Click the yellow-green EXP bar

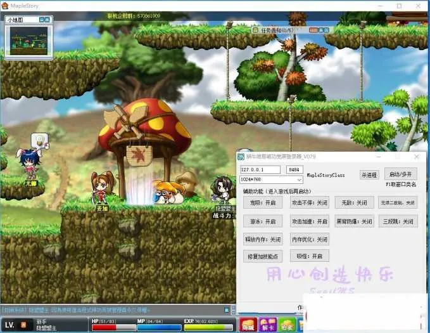[208, 327]
